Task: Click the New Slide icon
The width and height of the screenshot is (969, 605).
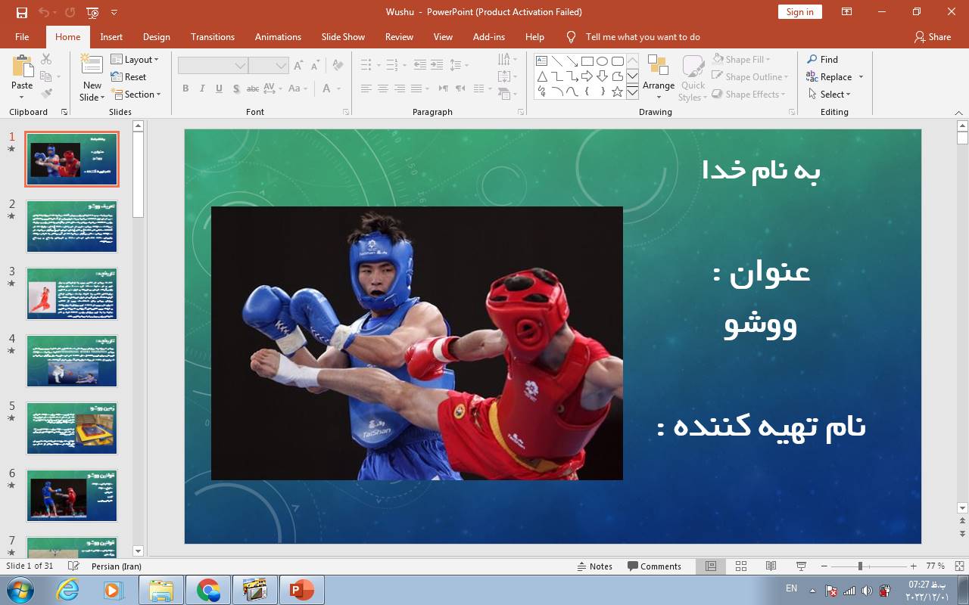Action: coord(92,68)
